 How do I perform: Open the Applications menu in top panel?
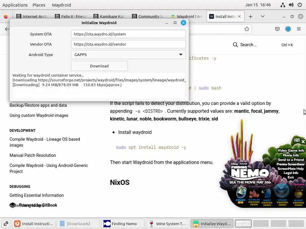point(15,5)
